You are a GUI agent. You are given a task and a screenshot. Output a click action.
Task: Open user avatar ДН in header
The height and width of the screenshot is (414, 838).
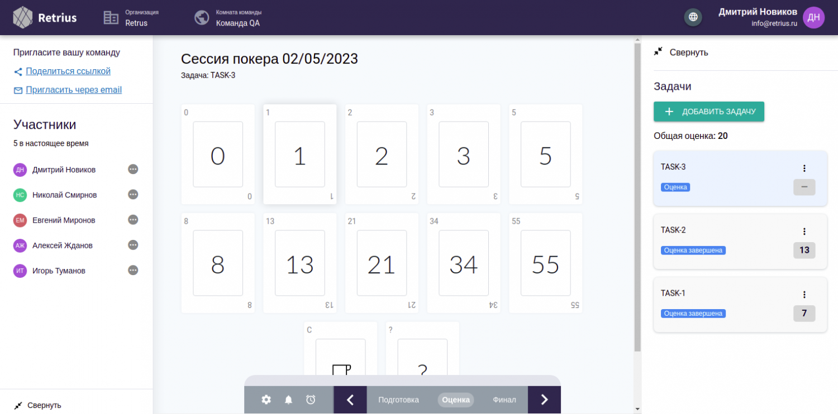813,17
